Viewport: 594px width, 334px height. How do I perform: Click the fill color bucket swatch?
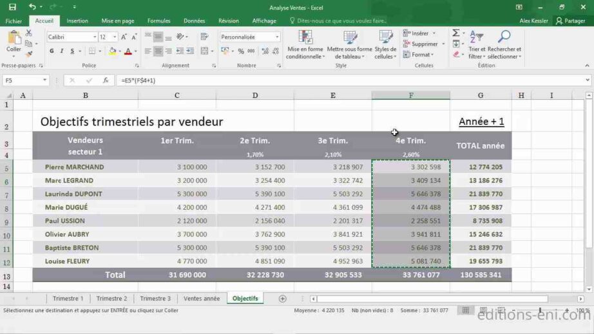tap(113, 51)
